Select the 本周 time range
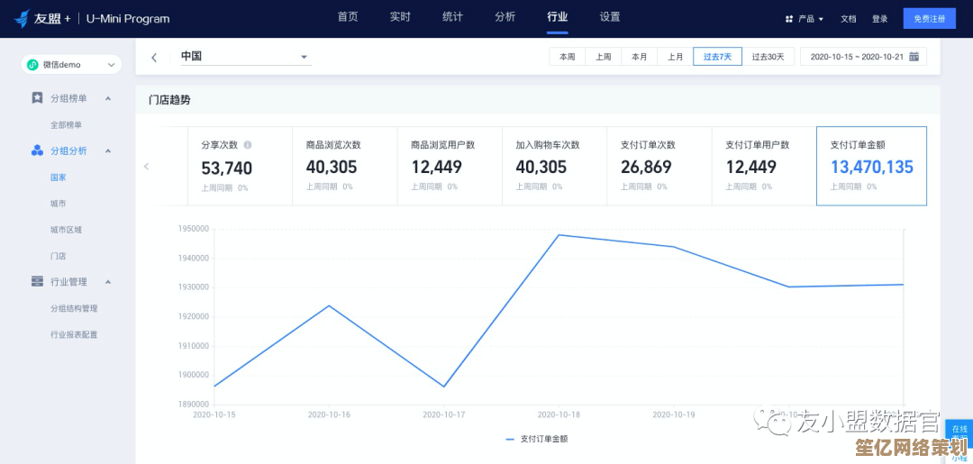Image resolution: width=973 pixels, height=464 pixels. (567, 57)
